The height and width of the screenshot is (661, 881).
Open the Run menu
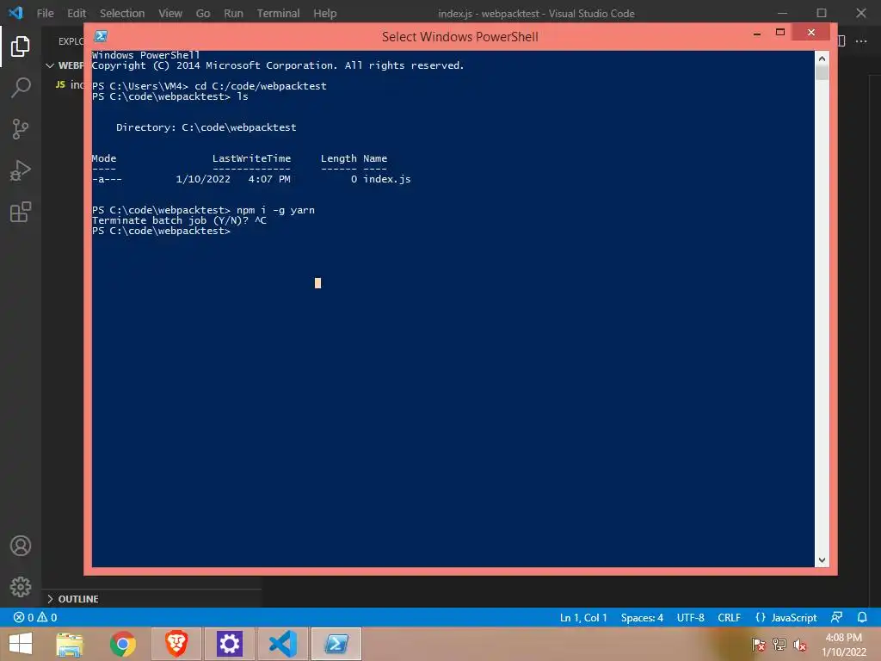[x=233, y=13]
